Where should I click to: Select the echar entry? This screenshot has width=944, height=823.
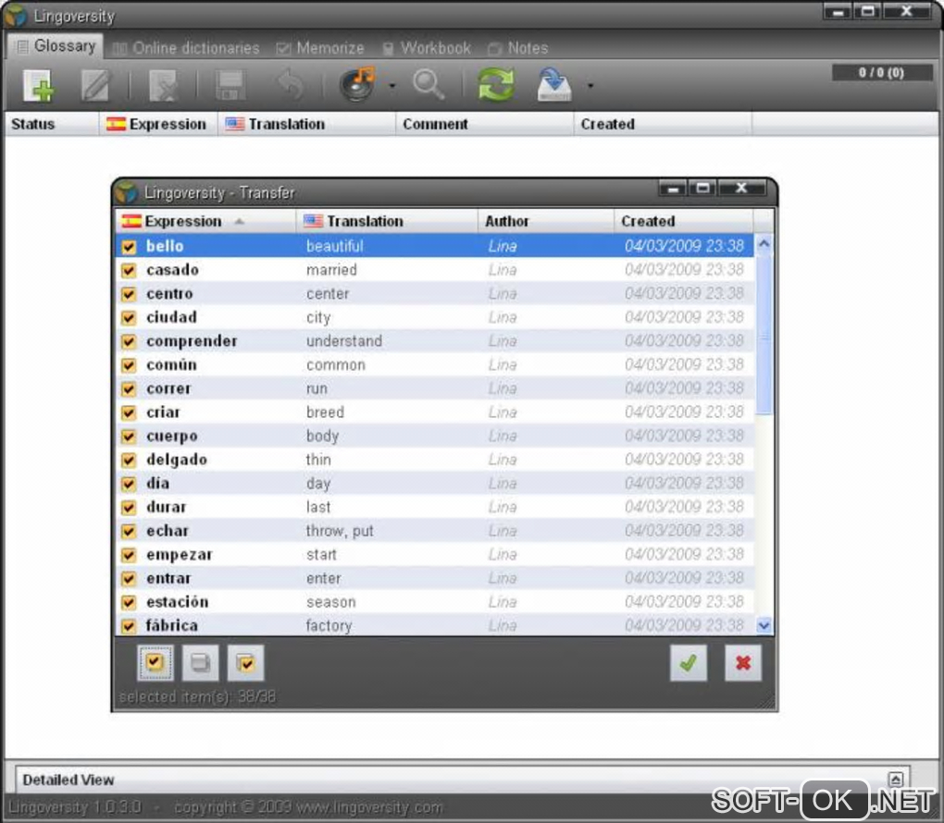[434, 531]
